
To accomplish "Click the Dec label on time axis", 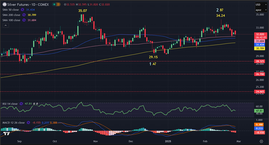I will [131, 141].
